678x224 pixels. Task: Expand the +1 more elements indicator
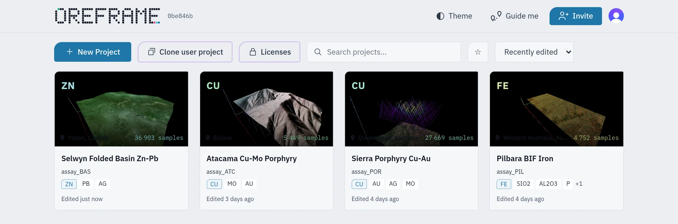pyautogui.click(x=579, y=184)
